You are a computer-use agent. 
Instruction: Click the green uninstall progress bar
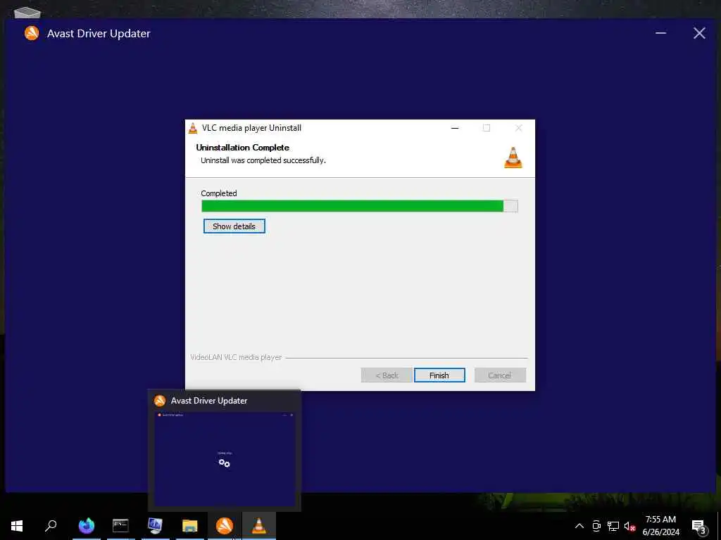pos(360,206)
